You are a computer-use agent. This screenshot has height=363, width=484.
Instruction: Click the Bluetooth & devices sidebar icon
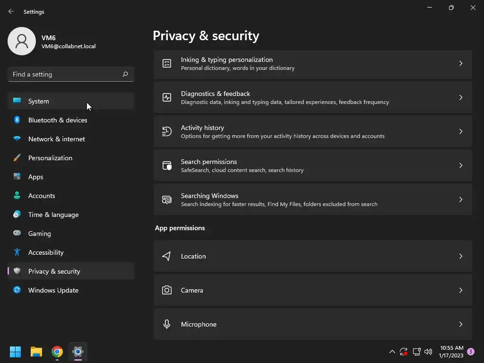17,120
